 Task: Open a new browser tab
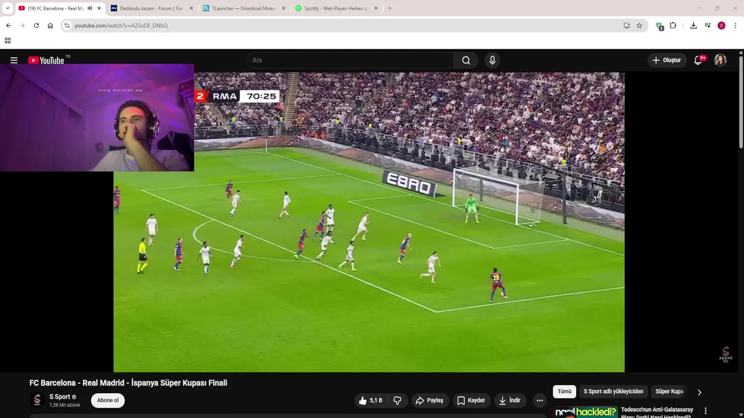[x=389, y=8]
